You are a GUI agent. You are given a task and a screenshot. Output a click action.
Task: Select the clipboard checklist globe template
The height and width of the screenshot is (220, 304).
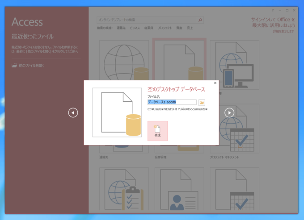click(124, 189)
